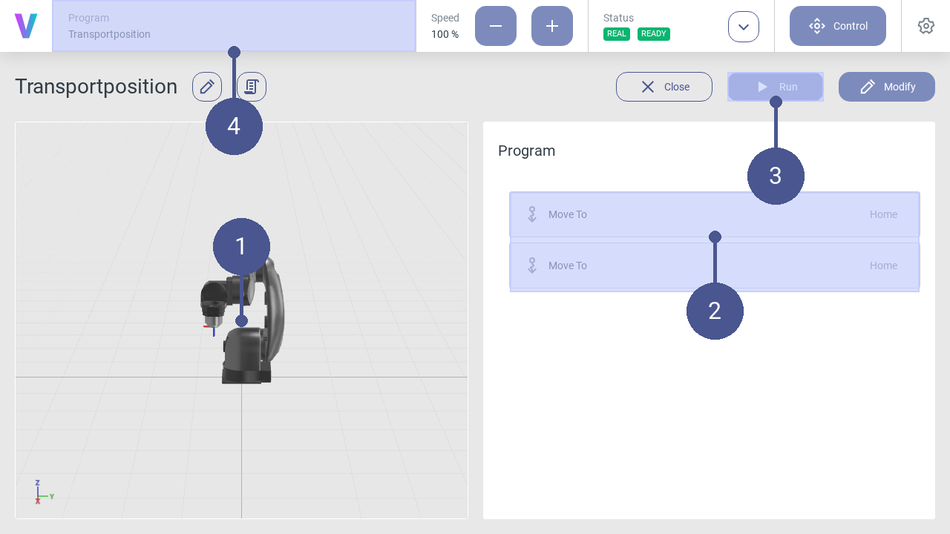Expand the Status dropdown chevron
950x534 pixels.
tap(743, 27)
